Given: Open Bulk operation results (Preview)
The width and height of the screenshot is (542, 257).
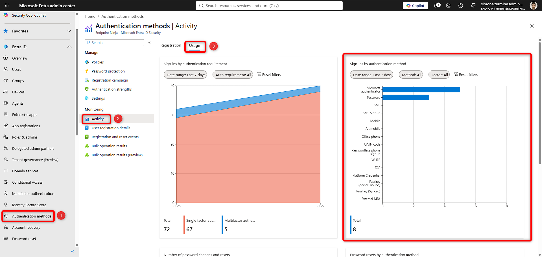Looking at the screenshot, I should (117, 155).
